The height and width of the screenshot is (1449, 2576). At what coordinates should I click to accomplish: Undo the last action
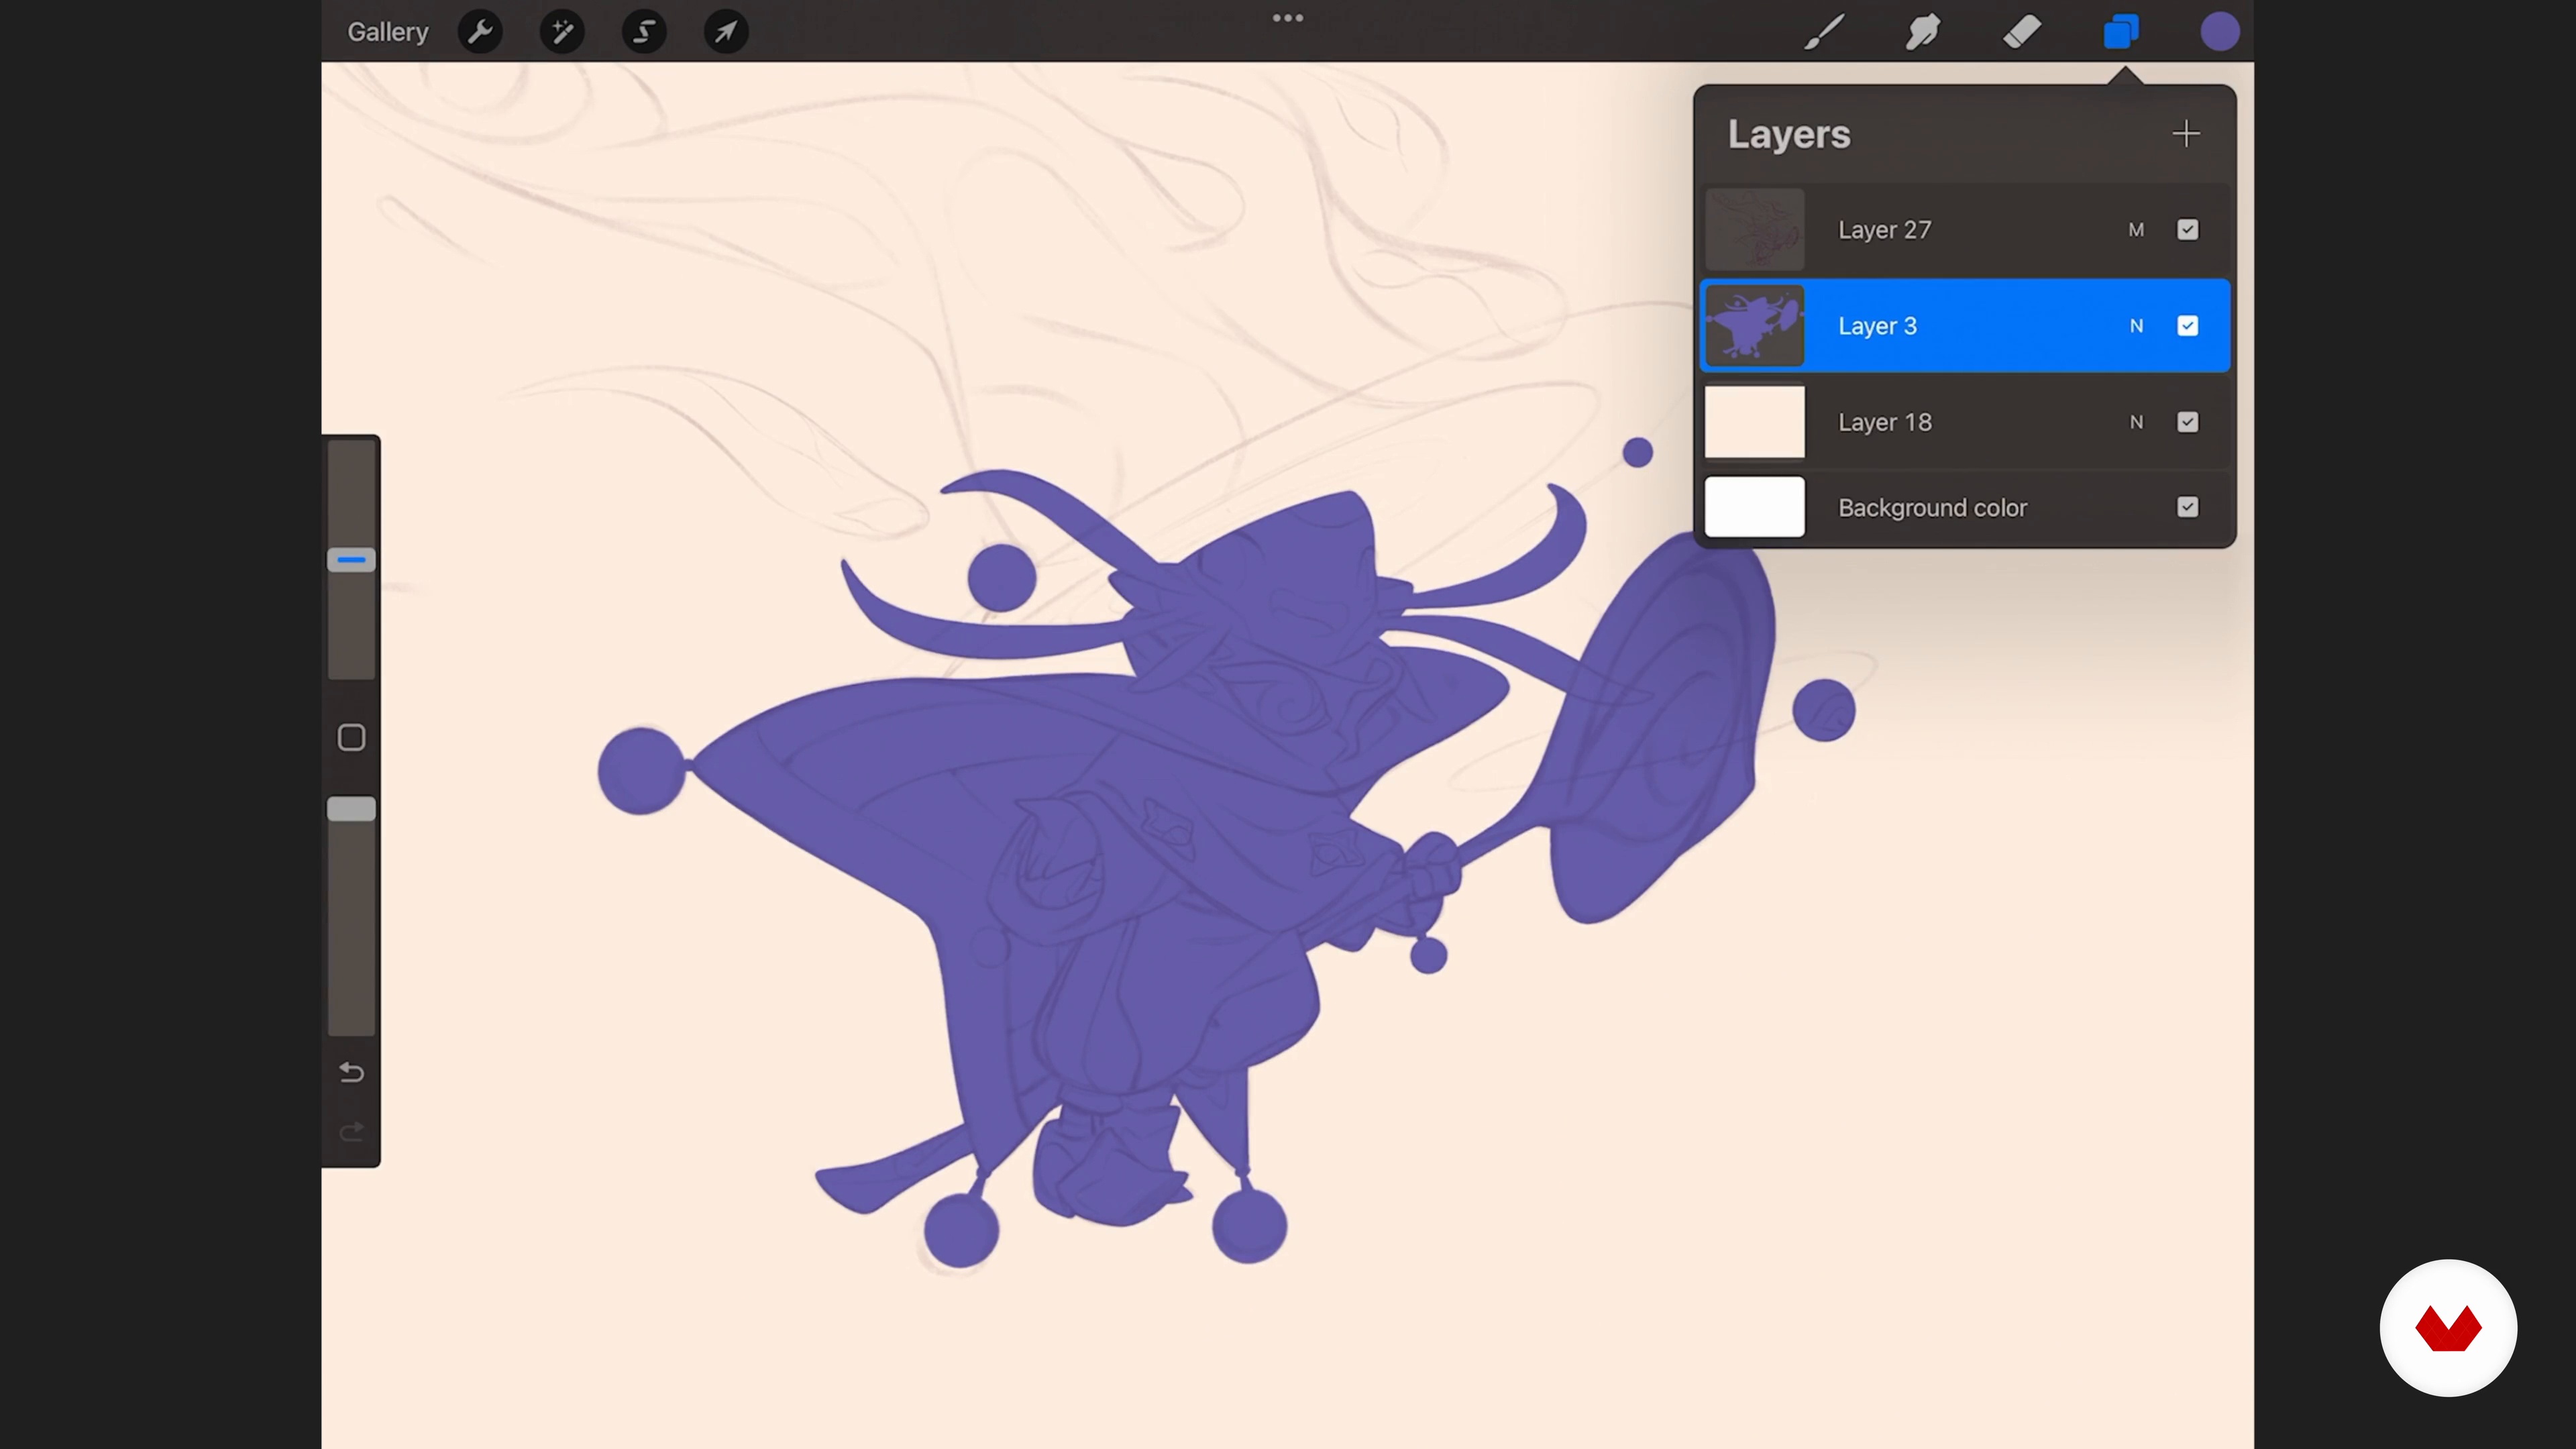point(351,1072)
